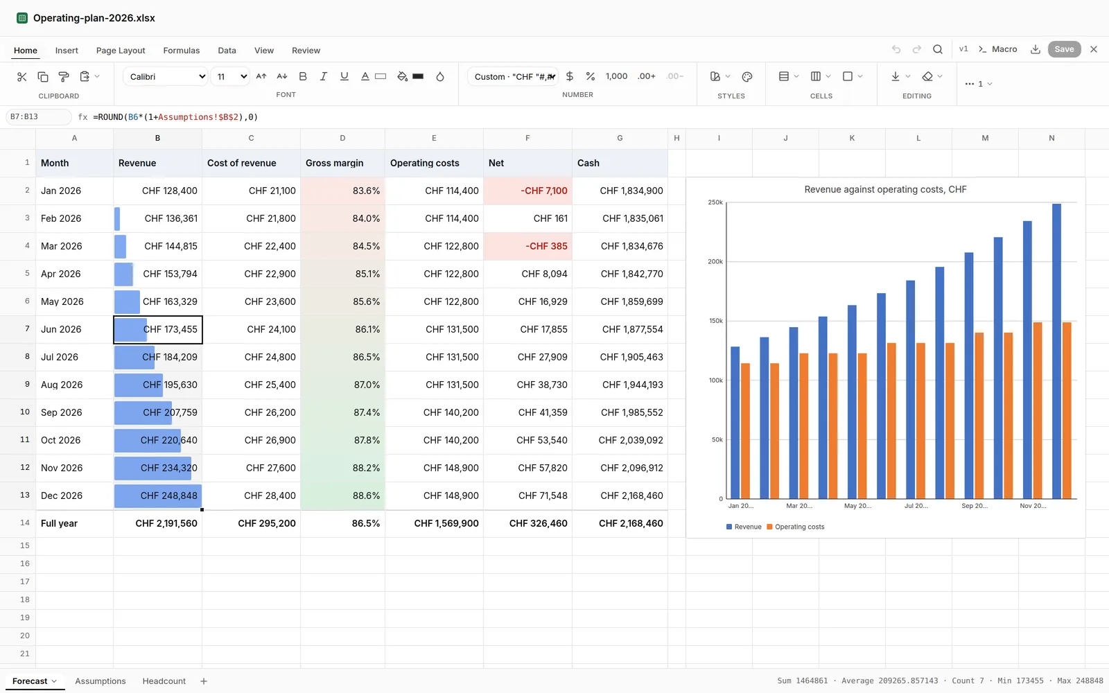Image resolution: width=1109 pixels, height=693 pixels.
Task: Click the Revenue legend entry in chart
Action: point(744,527)
